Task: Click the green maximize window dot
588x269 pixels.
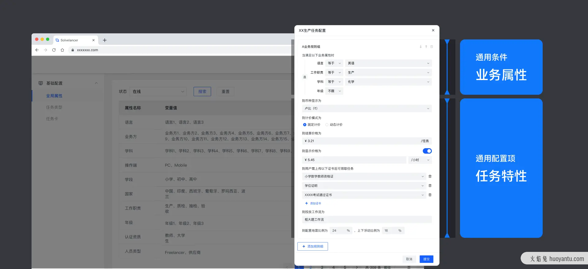Action: 47,39
